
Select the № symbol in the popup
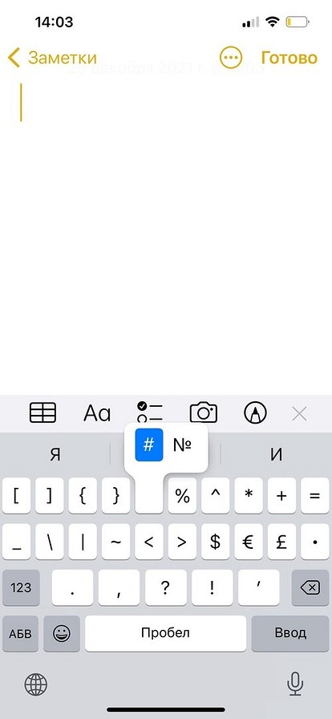[x=182, y=445]
